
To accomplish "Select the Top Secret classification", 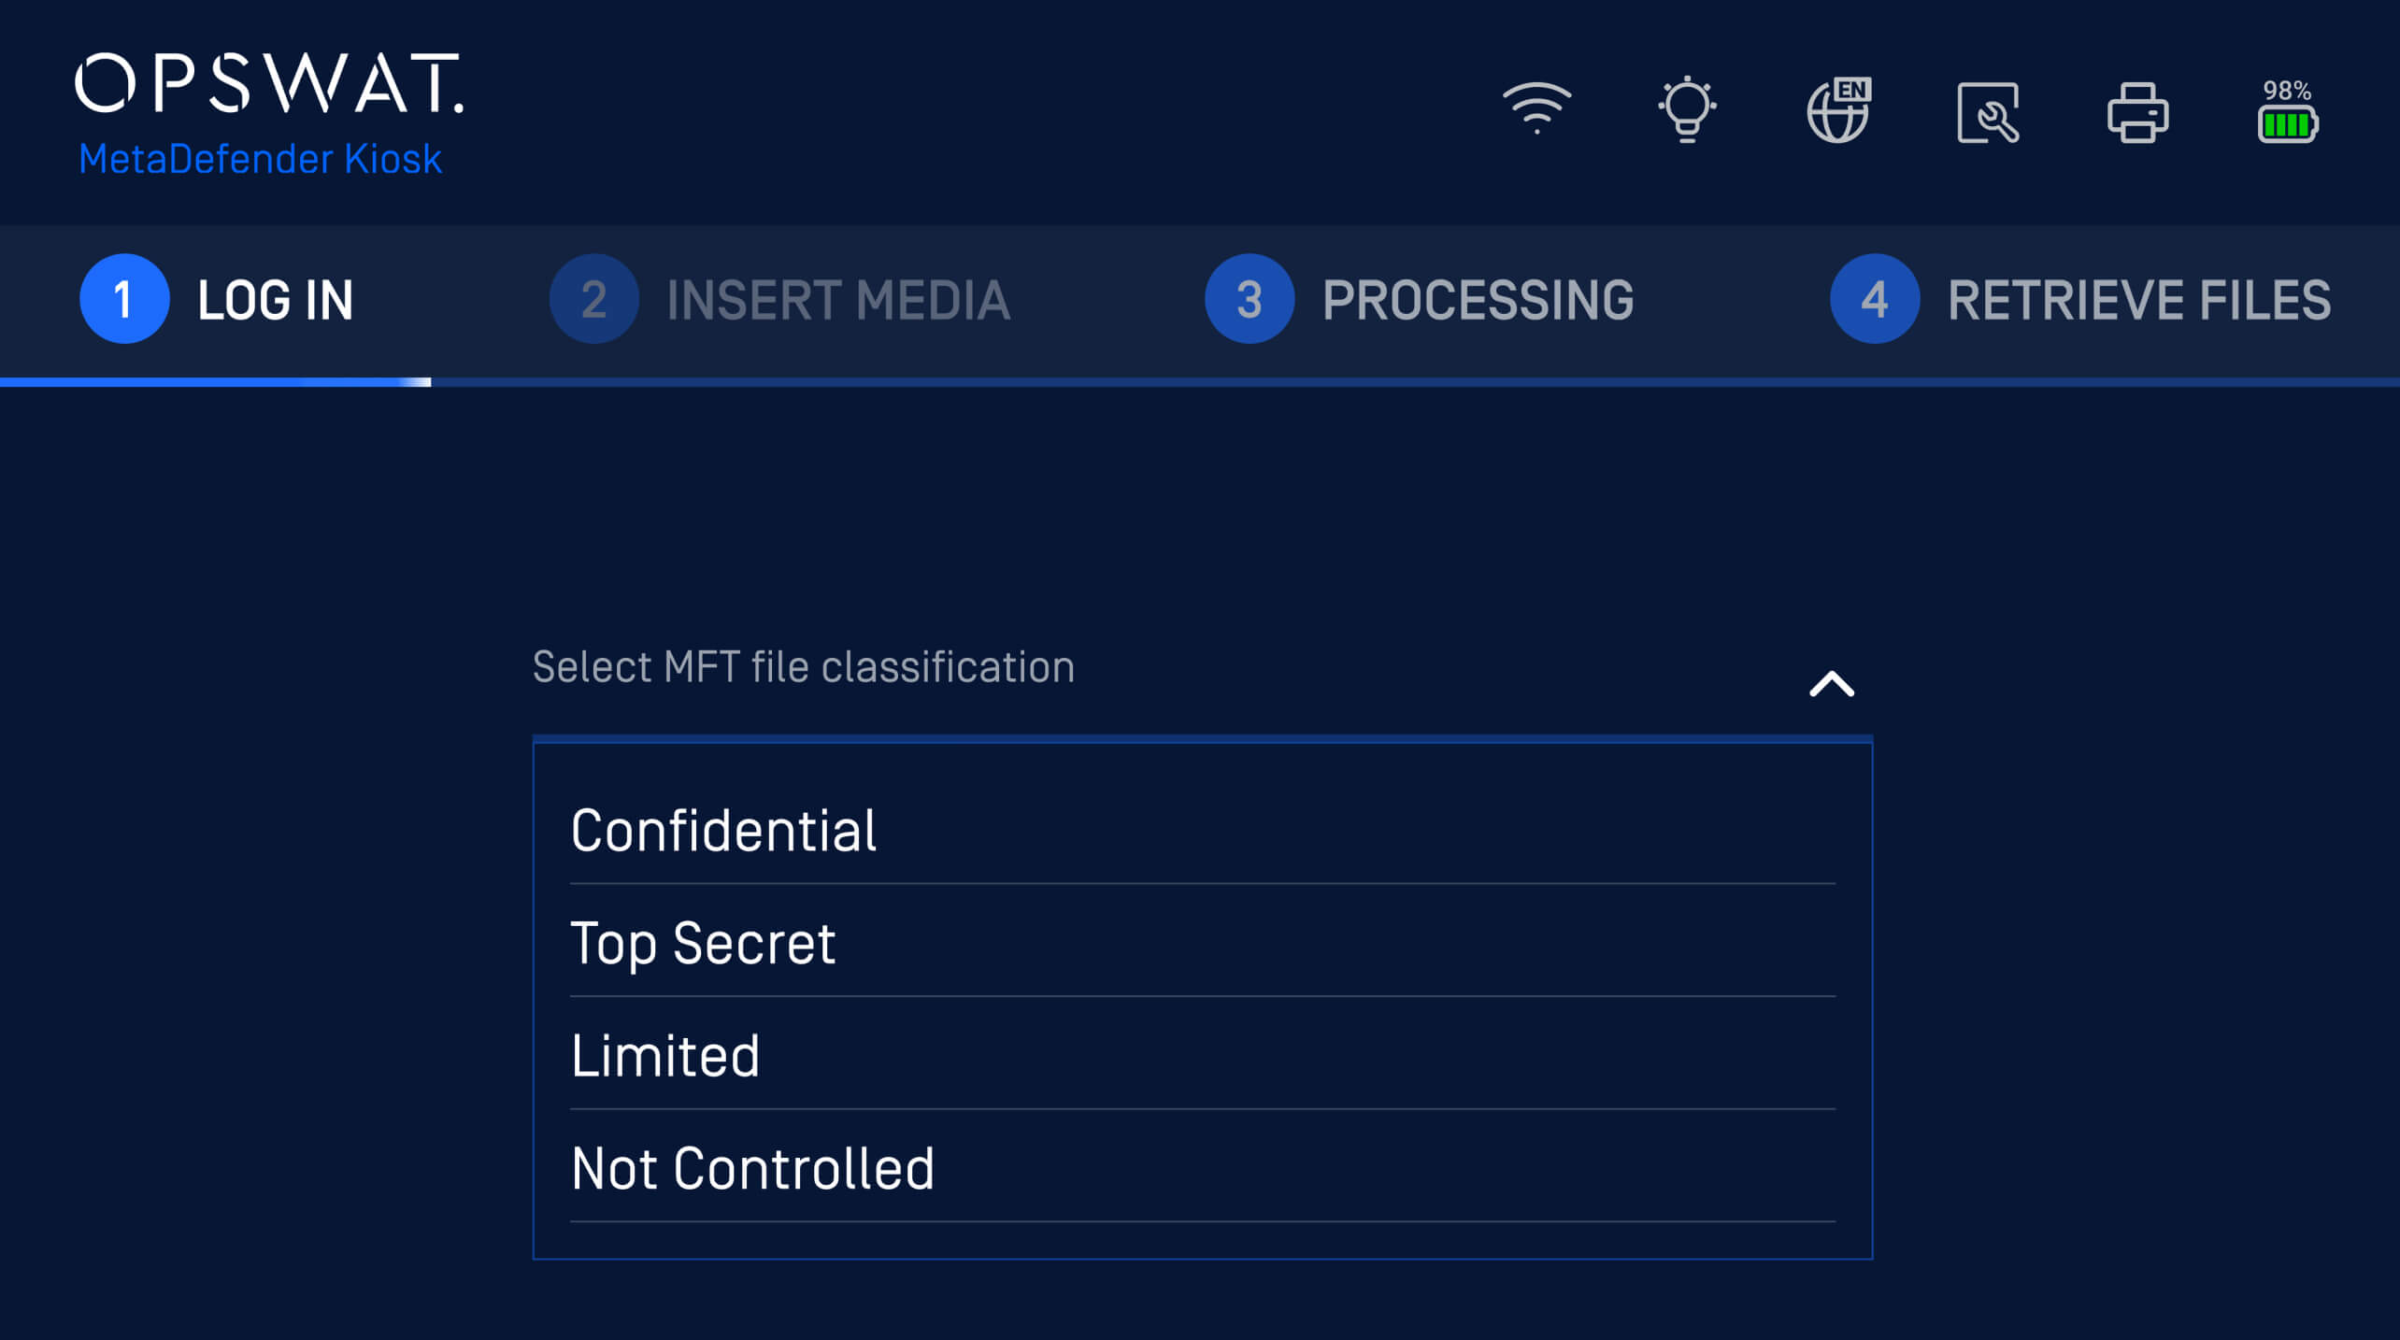I will pos(704,943).
